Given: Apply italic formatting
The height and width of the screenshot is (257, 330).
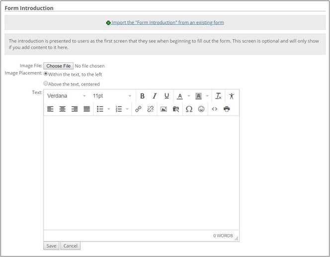Looking at the screenshot, I should pyautogui.click(x=155, y=96).
